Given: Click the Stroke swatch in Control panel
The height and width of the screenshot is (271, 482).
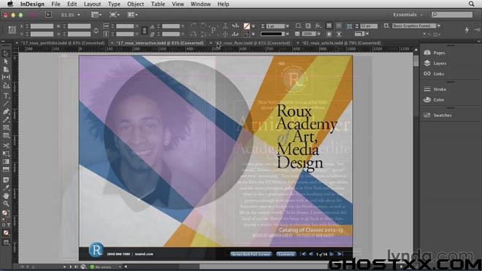Looking at the screenshot, I should tap(247, 34).
